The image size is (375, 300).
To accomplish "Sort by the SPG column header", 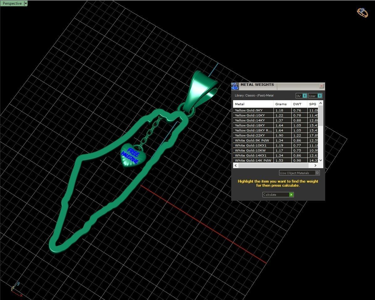I will pyautogui.click(x=313, y=104).
